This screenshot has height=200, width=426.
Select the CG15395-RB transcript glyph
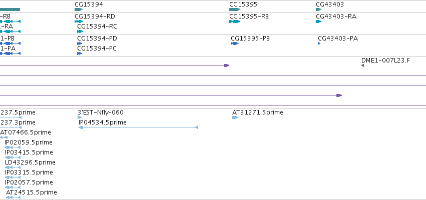[235, 21]
